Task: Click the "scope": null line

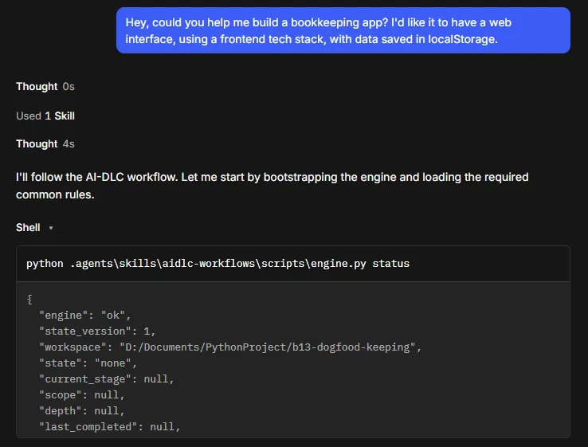Action: [82, 395]
